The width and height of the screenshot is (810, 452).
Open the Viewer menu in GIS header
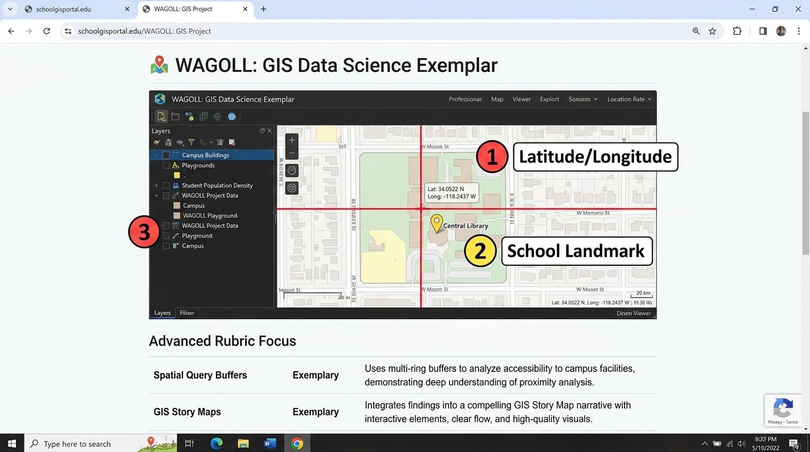pos(522,99)
